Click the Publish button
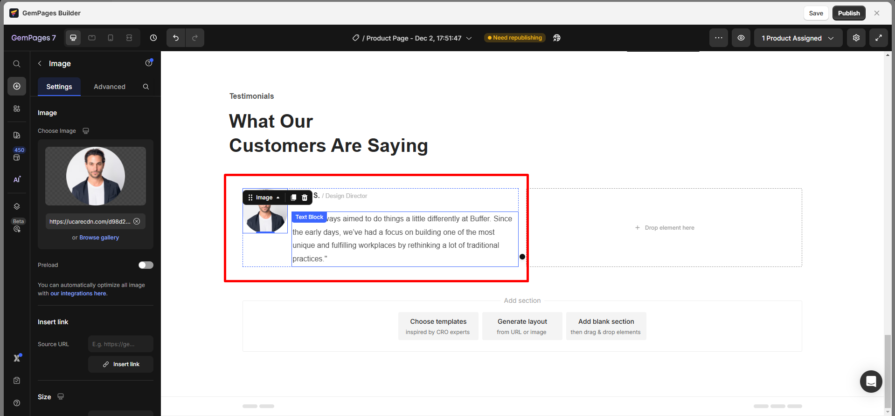Screen dimensions: 895x416 [x=848, y=13]
